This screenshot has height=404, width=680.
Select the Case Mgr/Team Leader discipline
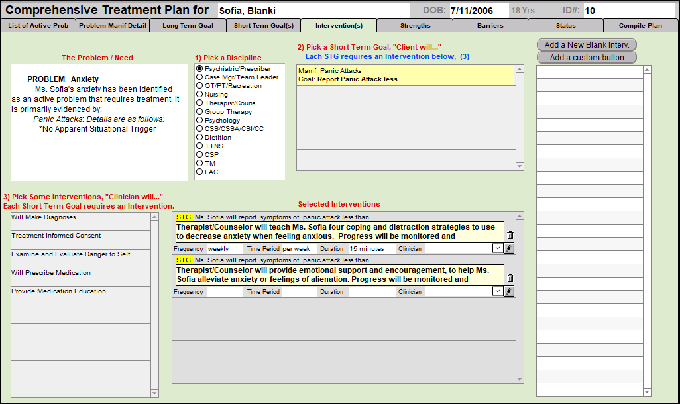coord(199,77)
